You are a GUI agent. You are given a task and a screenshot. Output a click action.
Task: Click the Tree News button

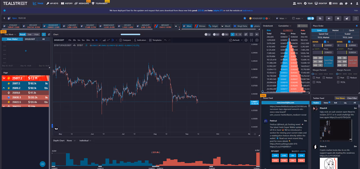pos(340,98)
